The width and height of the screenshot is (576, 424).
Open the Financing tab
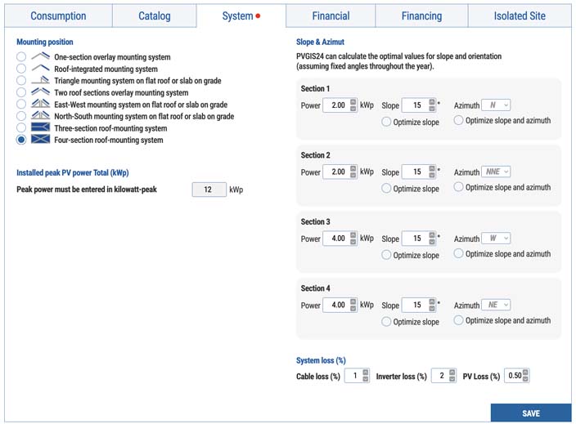(x=421, y=16)
